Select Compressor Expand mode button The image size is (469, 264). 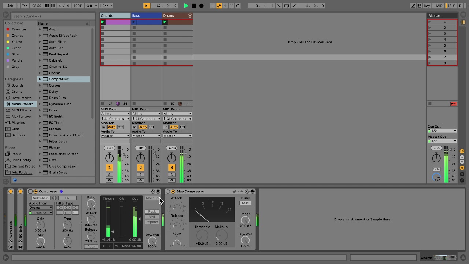(152, 222)
